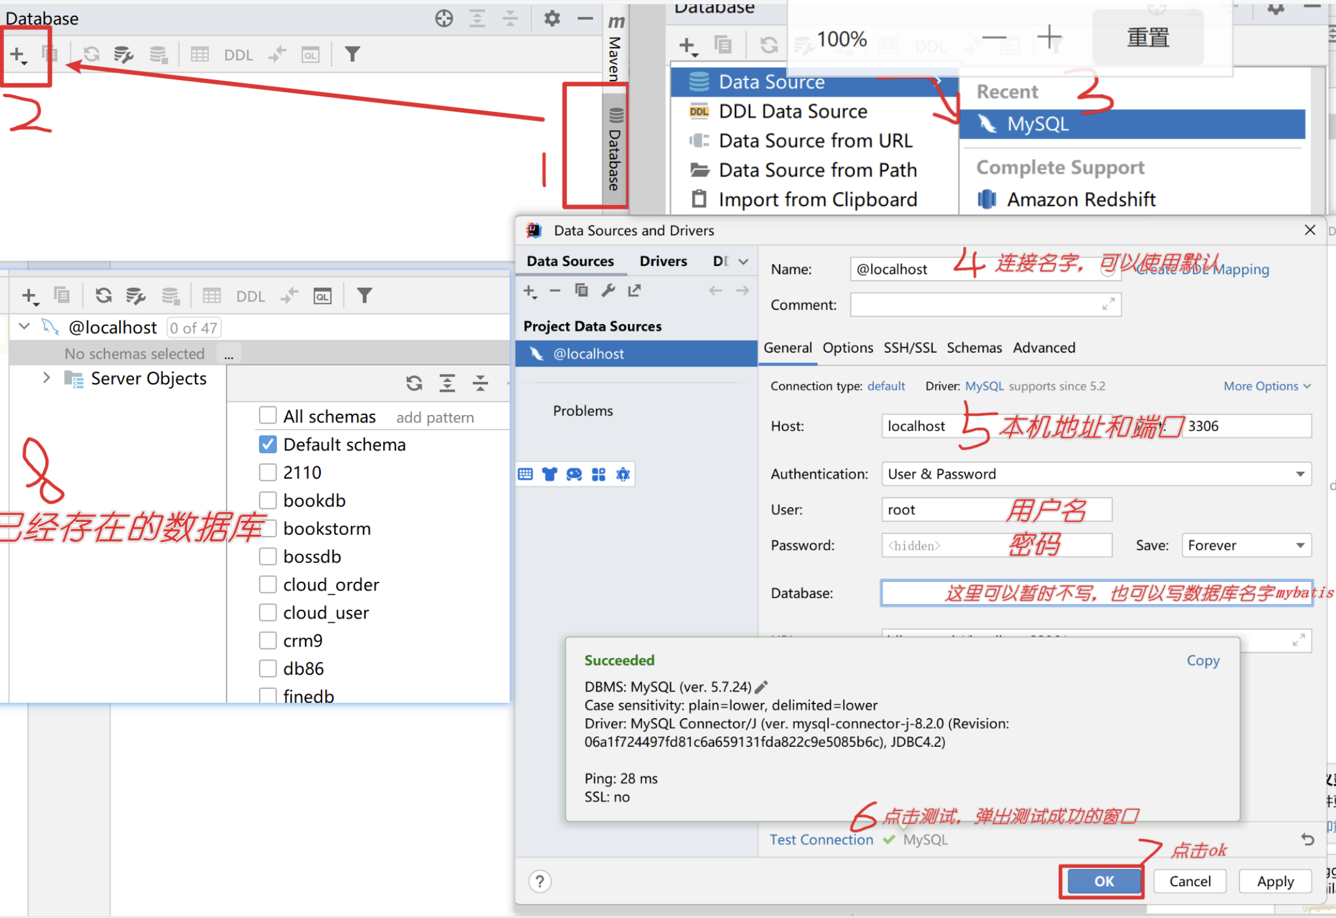Click the add pattern link
The width and height of the screenshot is (1336, 918).
435,417
